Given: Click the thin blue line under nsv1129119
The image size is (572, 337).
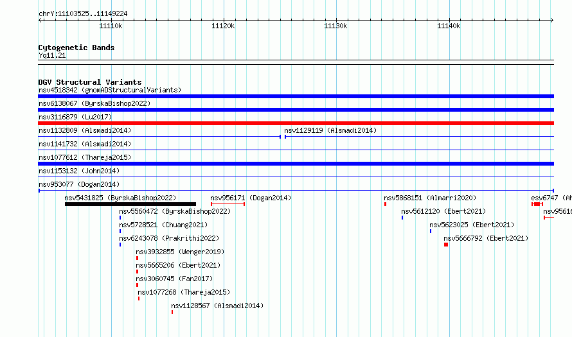Looking at the screenshot, I should click(x=419, y=137).
